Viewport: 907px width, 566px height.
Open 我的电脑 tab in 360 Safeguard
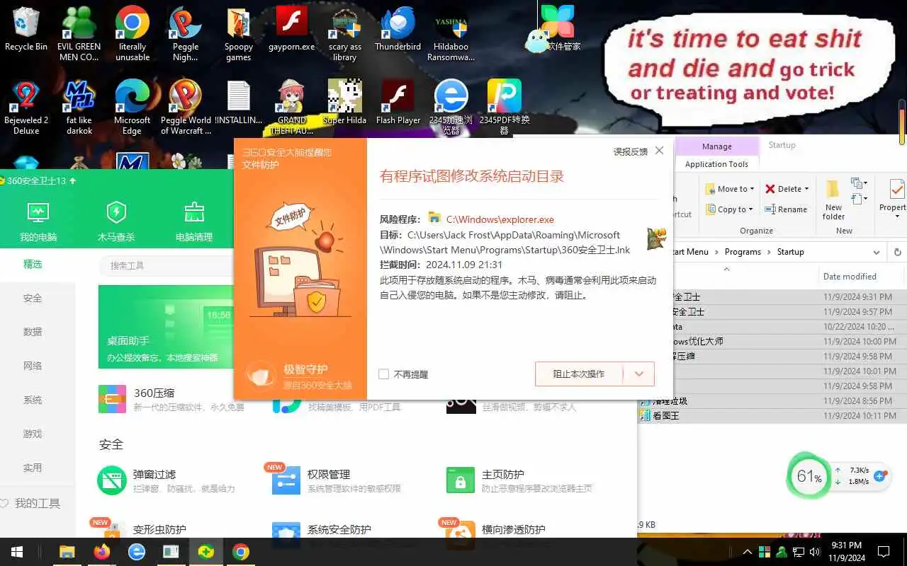(x=38, y=221)
